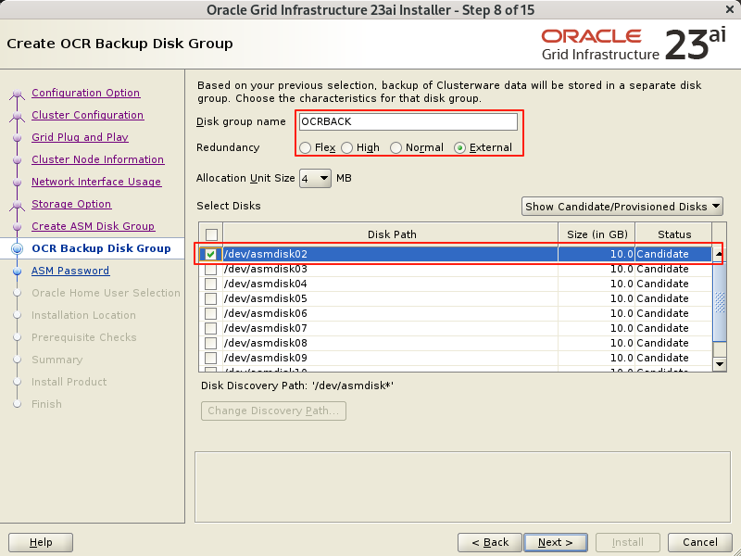Select External redundancy radio button

pyautogui.click(x=459, y=148)
